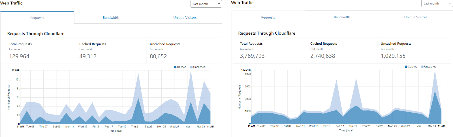This screenshot has height=137, width=453.
Task: Click the 2,740,638 cached requests figure
Action: point(323,56)
